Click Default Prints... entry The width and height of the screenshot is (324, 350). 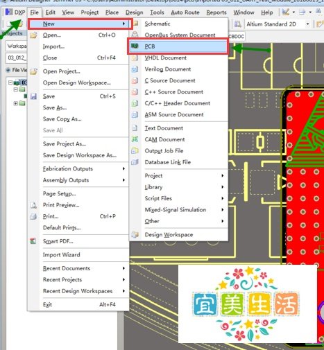click(x=78, y=227)
